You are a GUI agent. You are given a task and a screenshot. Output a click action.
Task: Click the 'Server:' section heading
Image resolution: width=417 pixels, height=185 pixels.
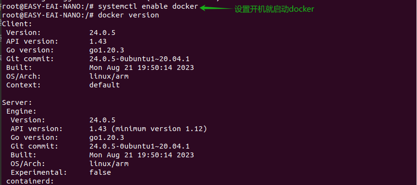click(17, 102)
